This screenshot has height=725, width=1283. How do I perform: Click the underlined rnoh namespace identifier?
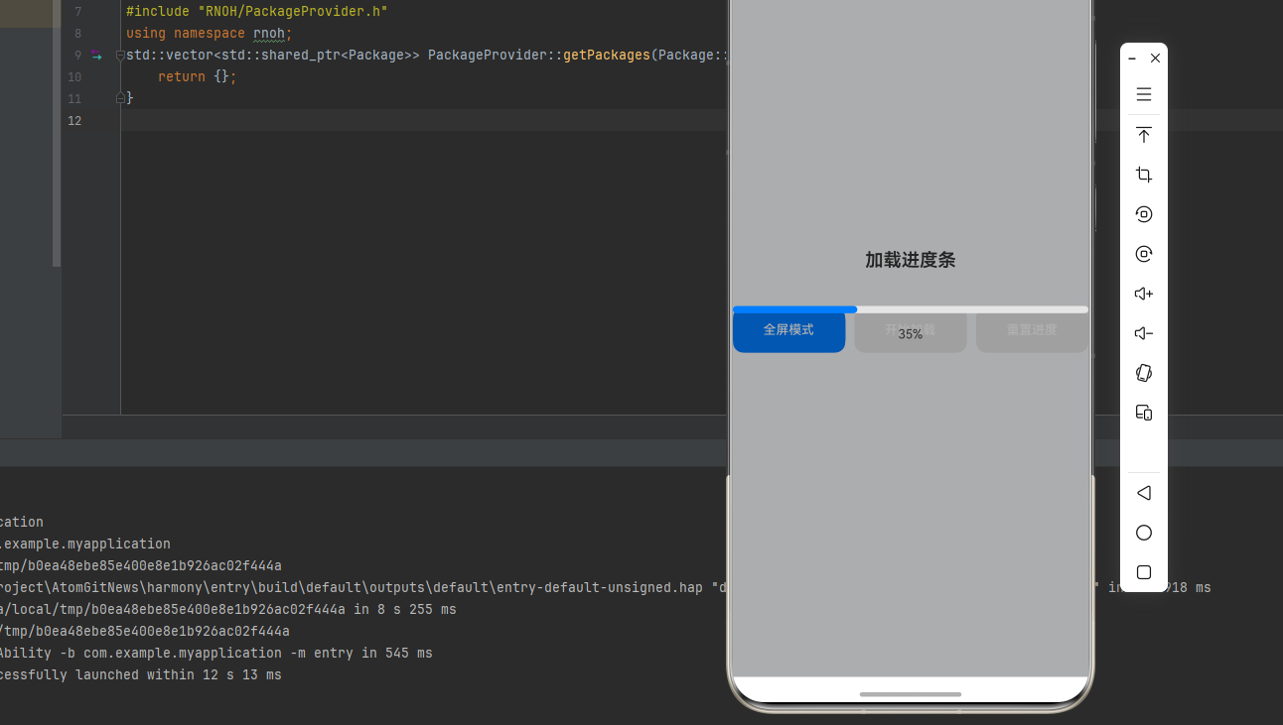(269, 34)
